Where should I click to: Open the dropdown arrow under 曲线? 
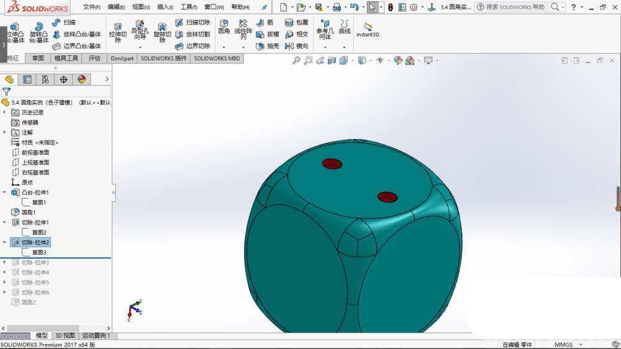[345, 48]
